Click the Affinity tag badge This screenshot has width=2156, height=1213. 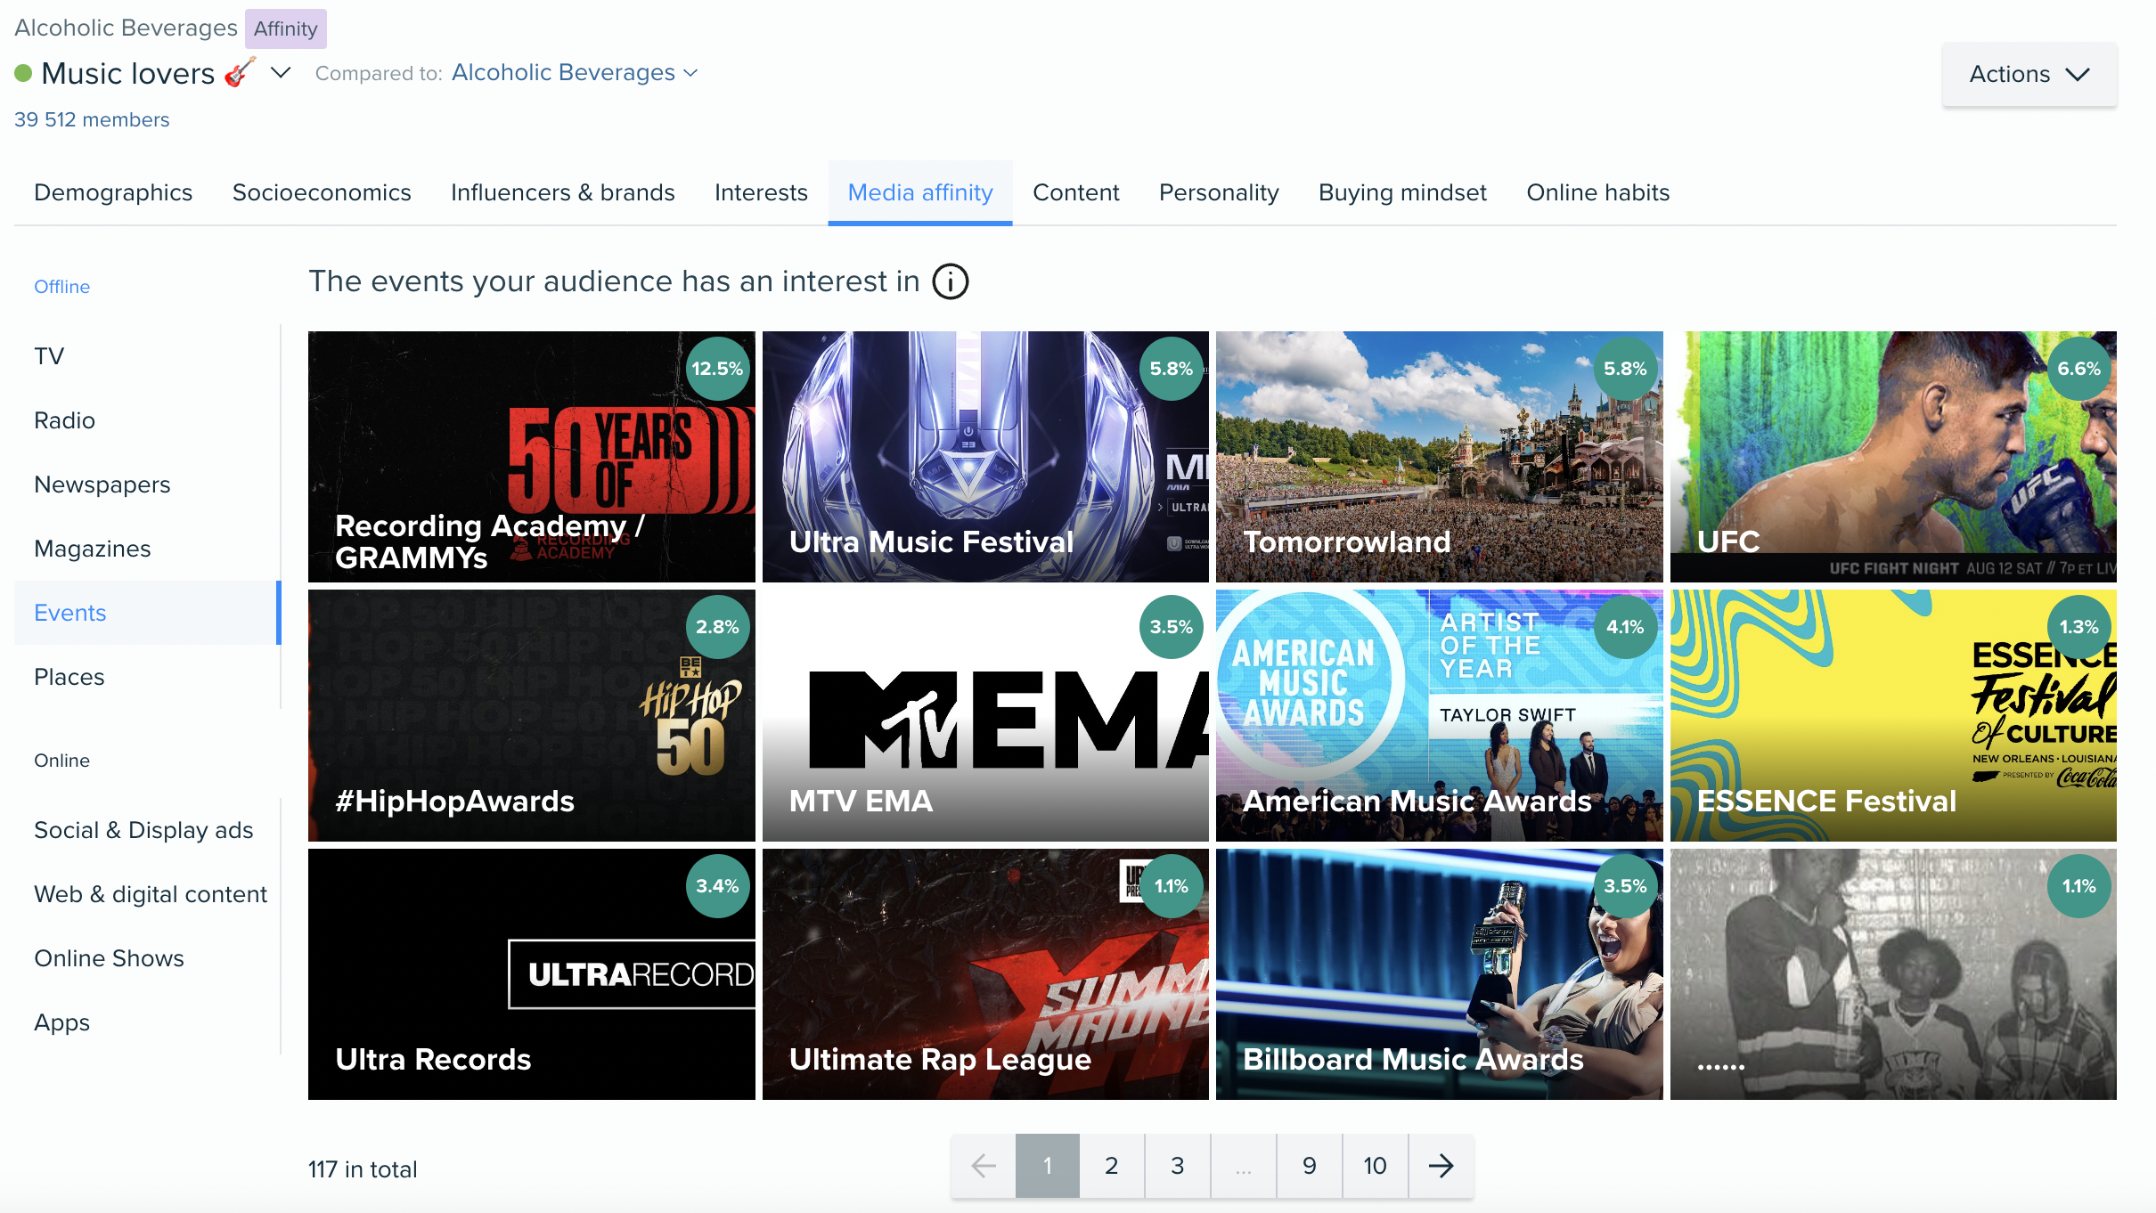tap(285, 28)
